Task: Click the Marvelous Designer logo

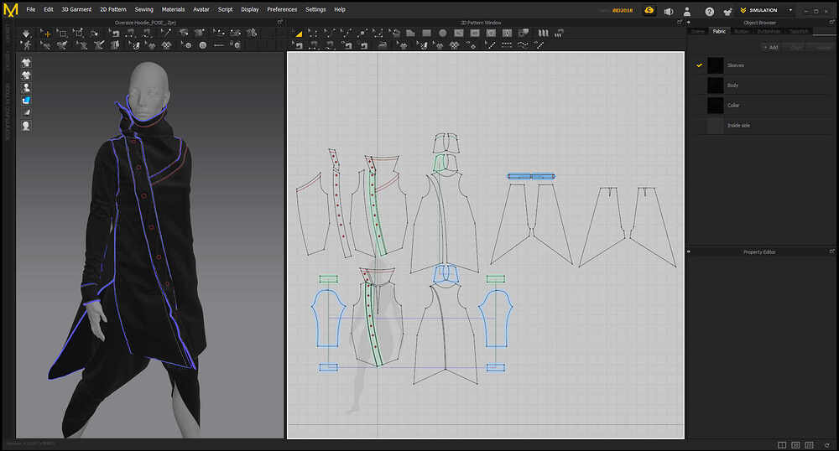Action: [x=11, y=9]
